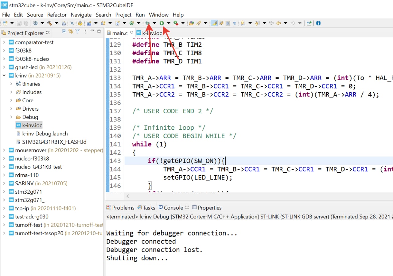Open the dropdown arrow next to Run button
Image resolution: width=393 pixels, height=276 pixels.
(x=169, y=23)
